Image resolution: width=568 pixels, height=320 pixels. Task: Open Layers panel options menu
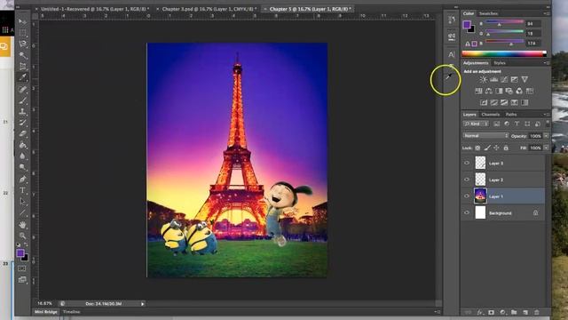[x=546, y=115]
